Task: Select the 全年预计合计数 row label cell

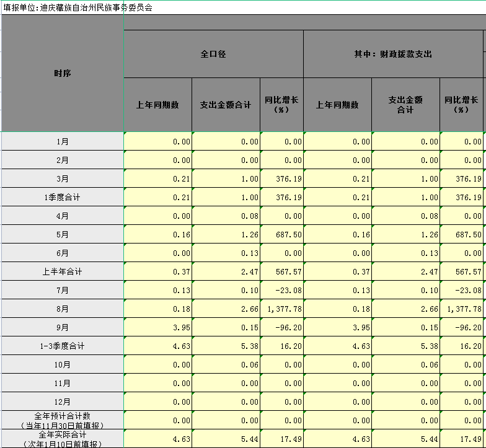Action: (x=62, y=420)
